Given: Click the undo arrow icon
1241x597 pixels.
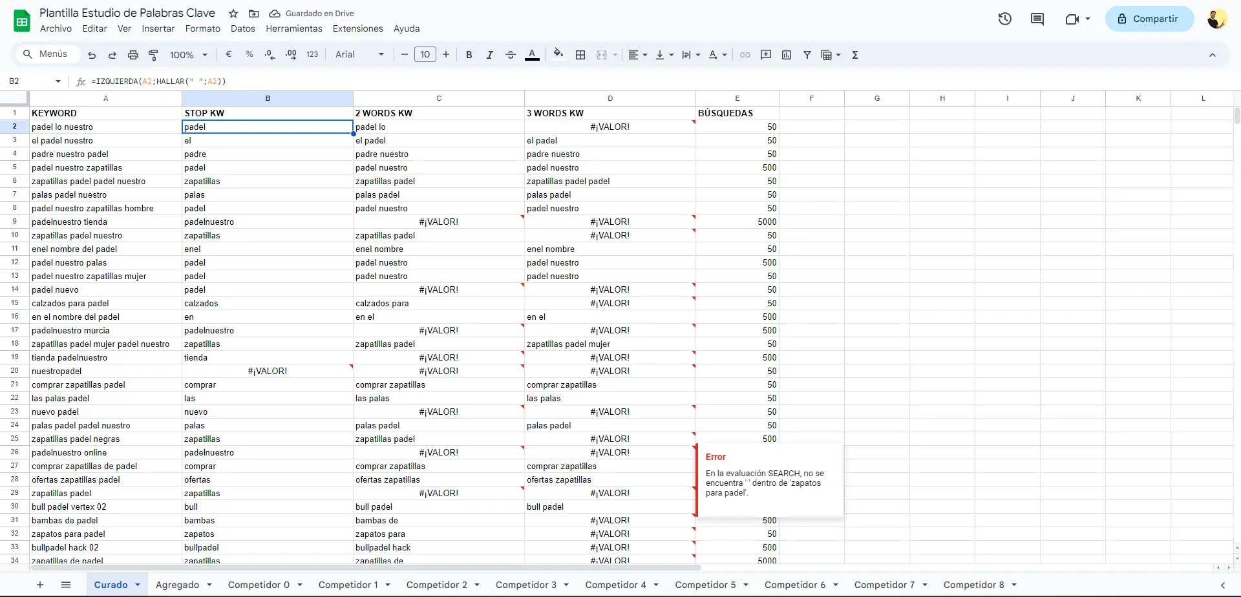Looking at the screenshot, I should pyautogui.click(x=92, y=55).
